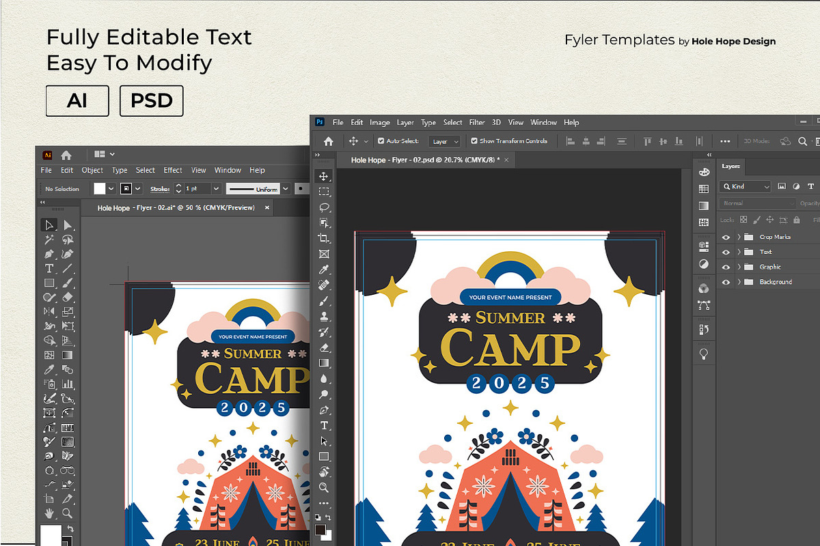Select the Move tool in Photoshop toolbox

click(324, 176)
